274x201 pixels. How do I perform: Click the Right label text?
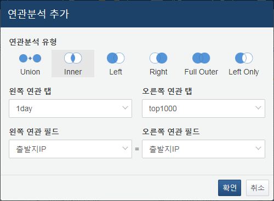click(x=158, y=72)
